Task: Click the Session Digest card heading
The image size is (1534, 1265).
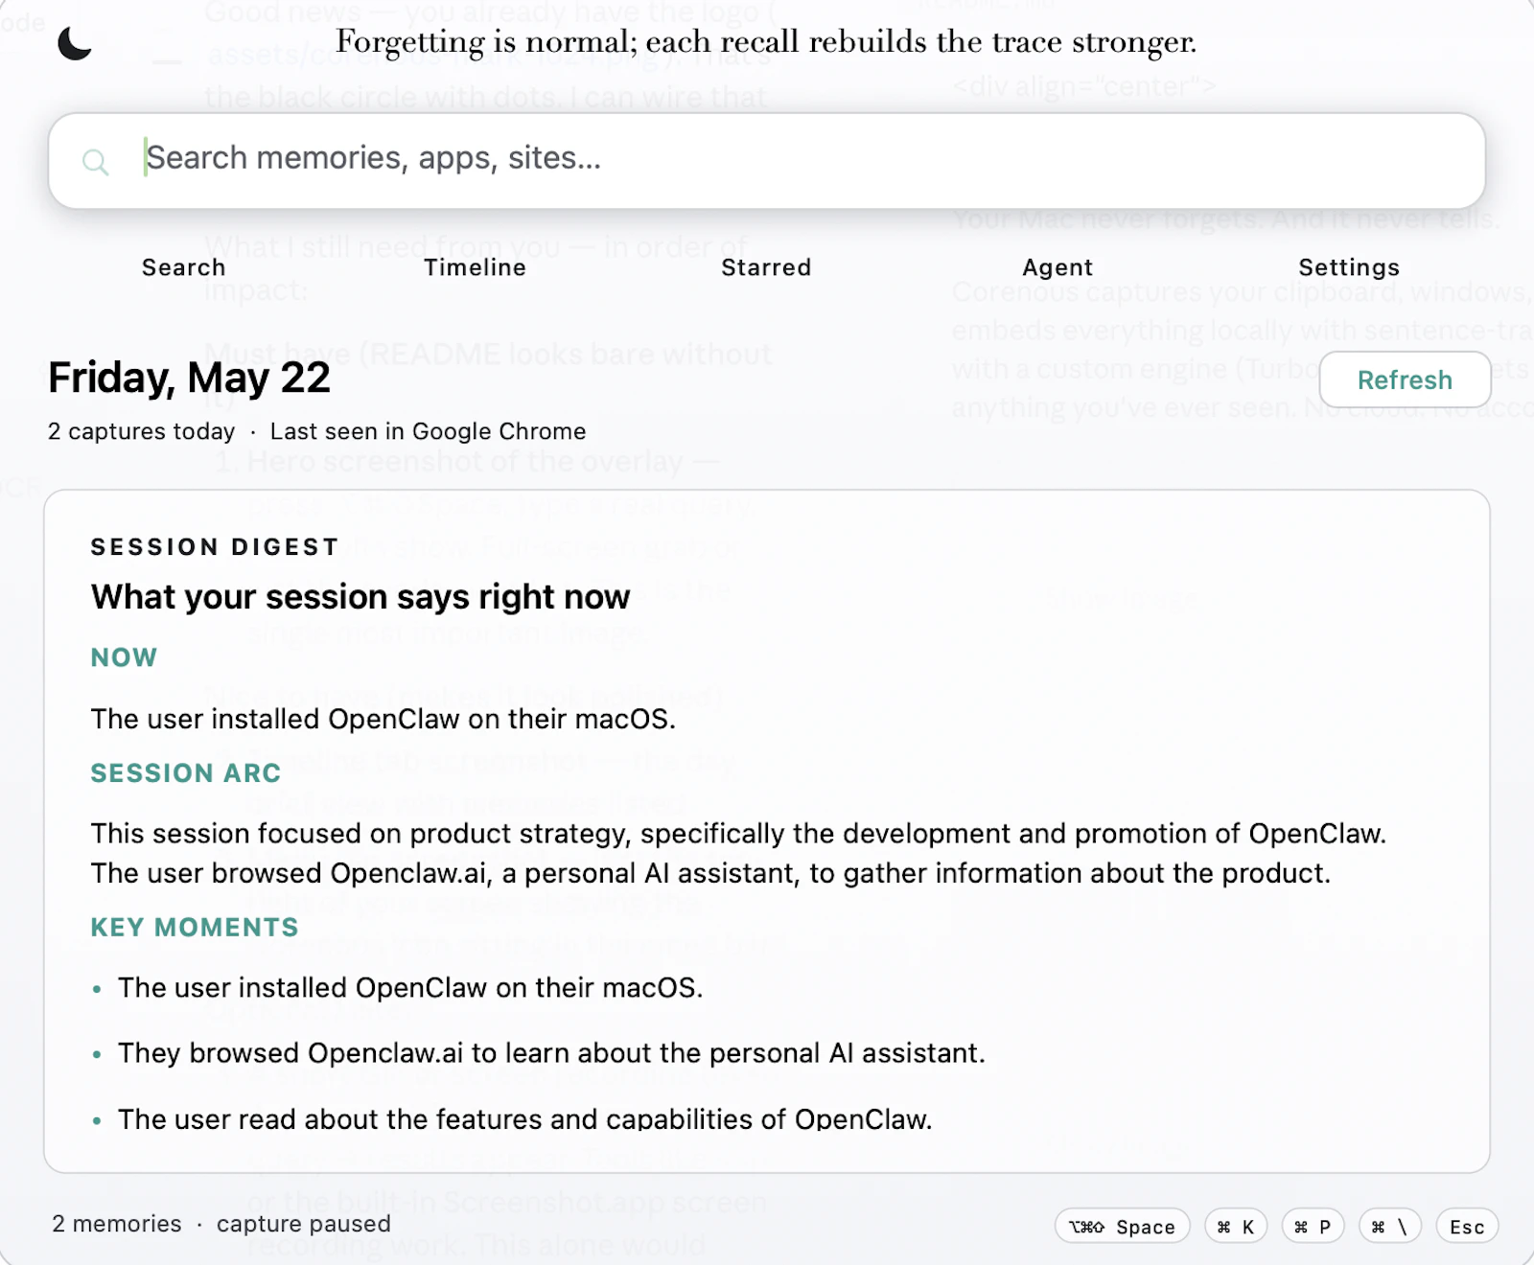Action: coord(215,547)
